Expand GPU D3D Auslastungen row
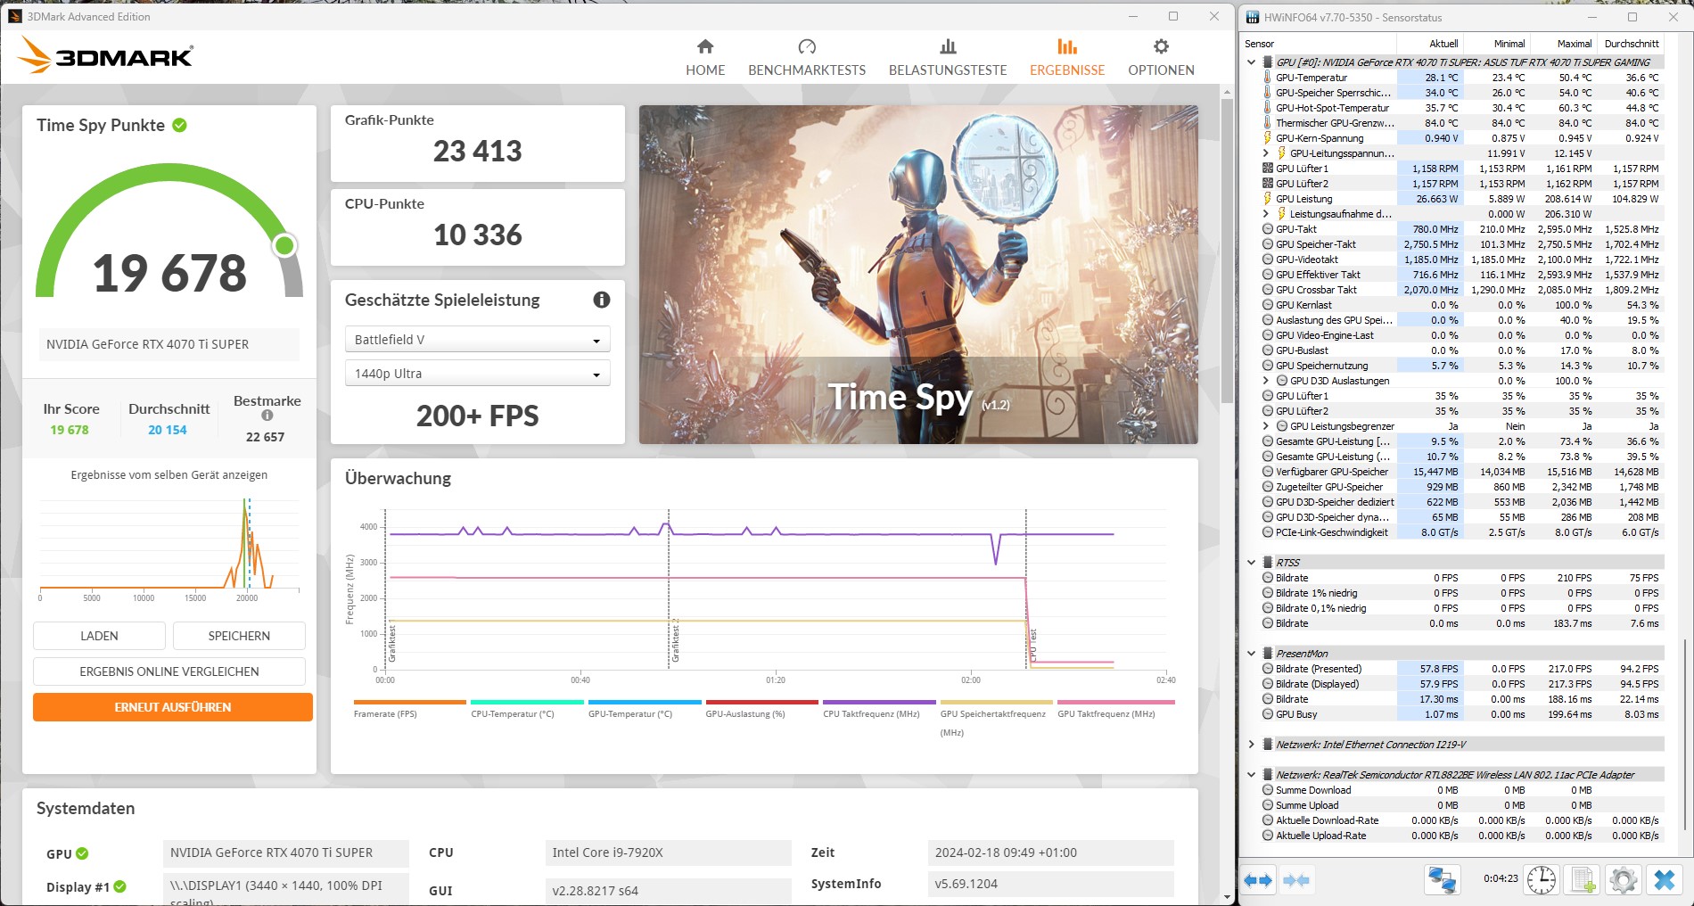 click(1265, 381)
